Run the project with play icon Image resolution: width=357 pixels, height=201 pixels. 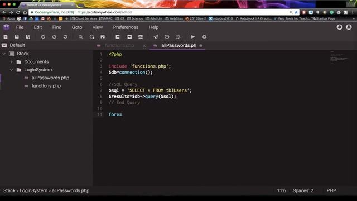193,37
